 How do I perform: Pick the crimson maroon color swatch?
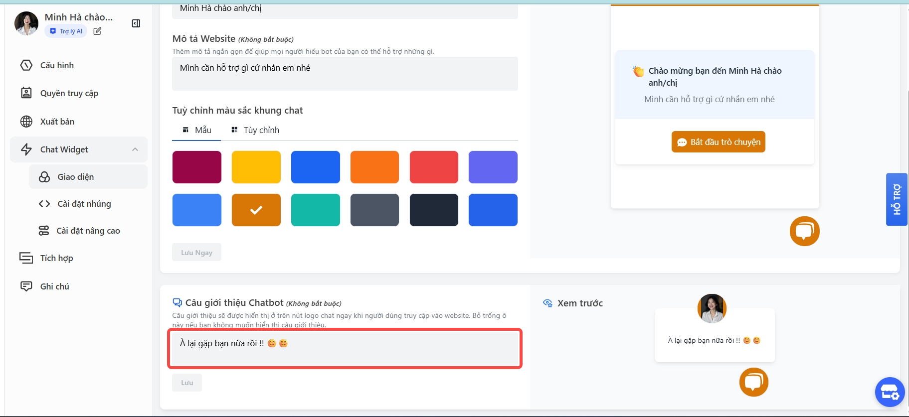(x=197, y=167)
